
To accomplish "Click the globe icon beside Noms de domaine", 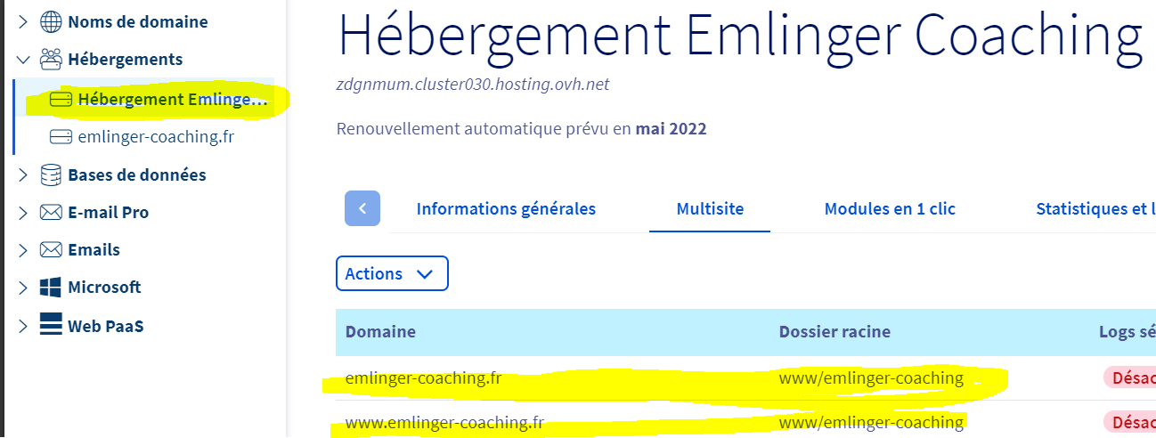I will click(51, 22).
